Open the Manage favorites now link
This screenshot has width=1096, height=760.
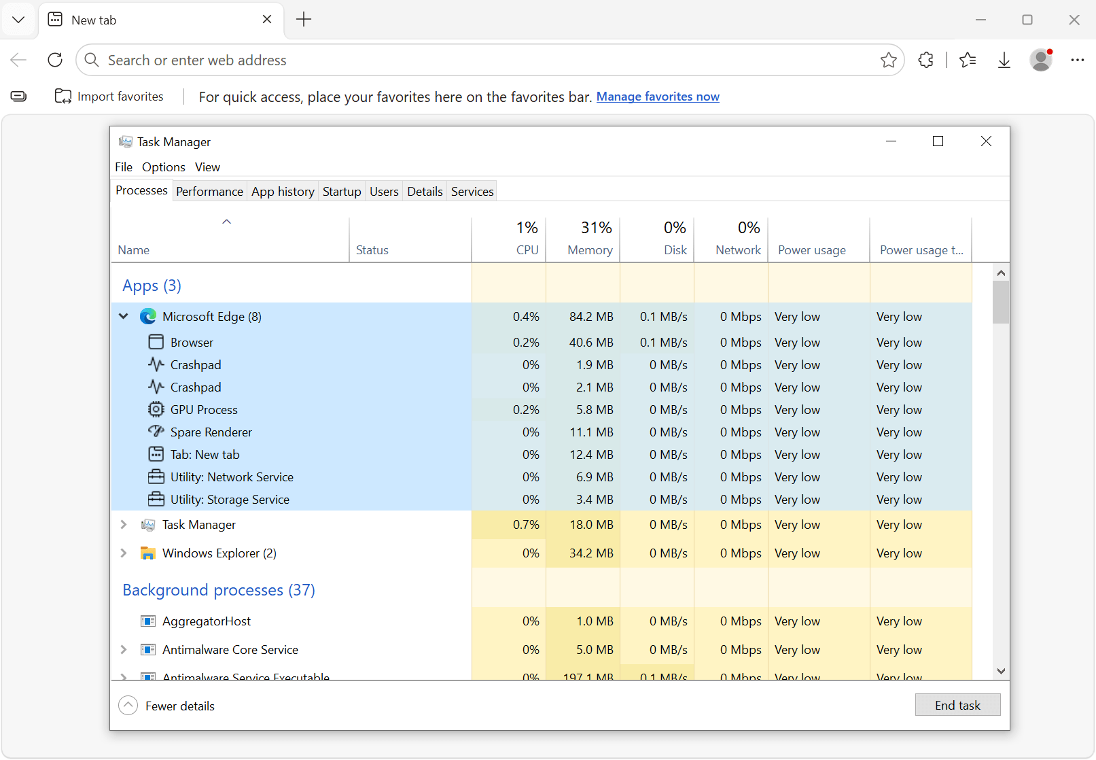click(658, 97)
